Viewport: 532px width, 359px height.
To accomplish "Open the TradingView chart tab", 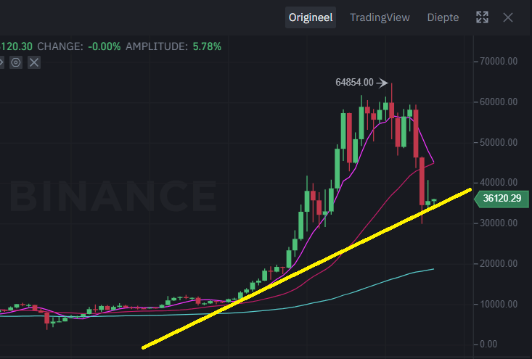I will tap(380, 17).
